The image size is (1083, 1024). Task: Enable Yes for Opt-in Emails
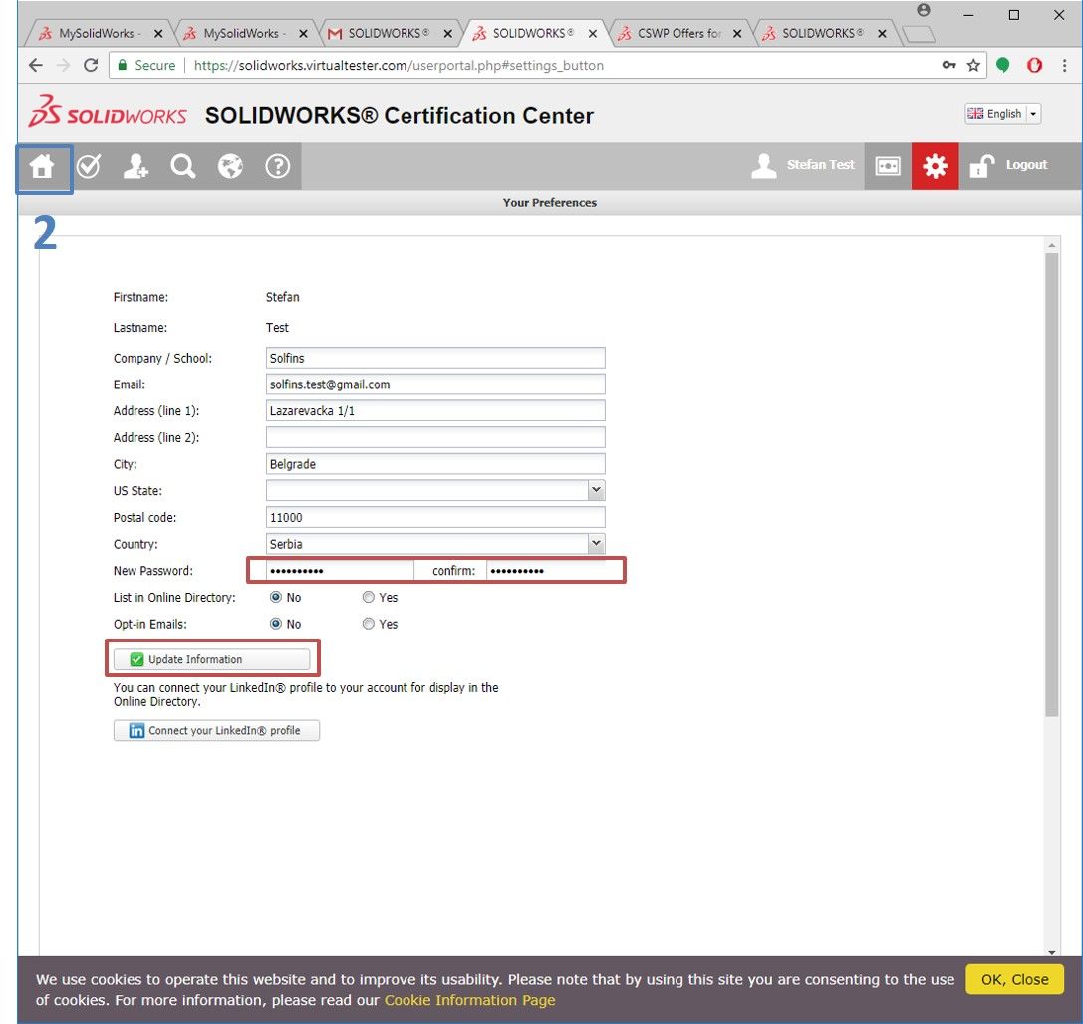[368, 624]
